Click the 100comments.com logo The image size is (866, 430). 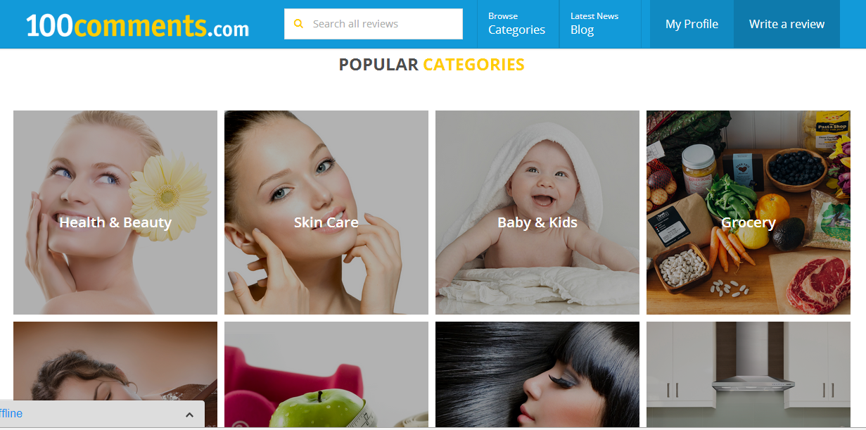point(137,26)
